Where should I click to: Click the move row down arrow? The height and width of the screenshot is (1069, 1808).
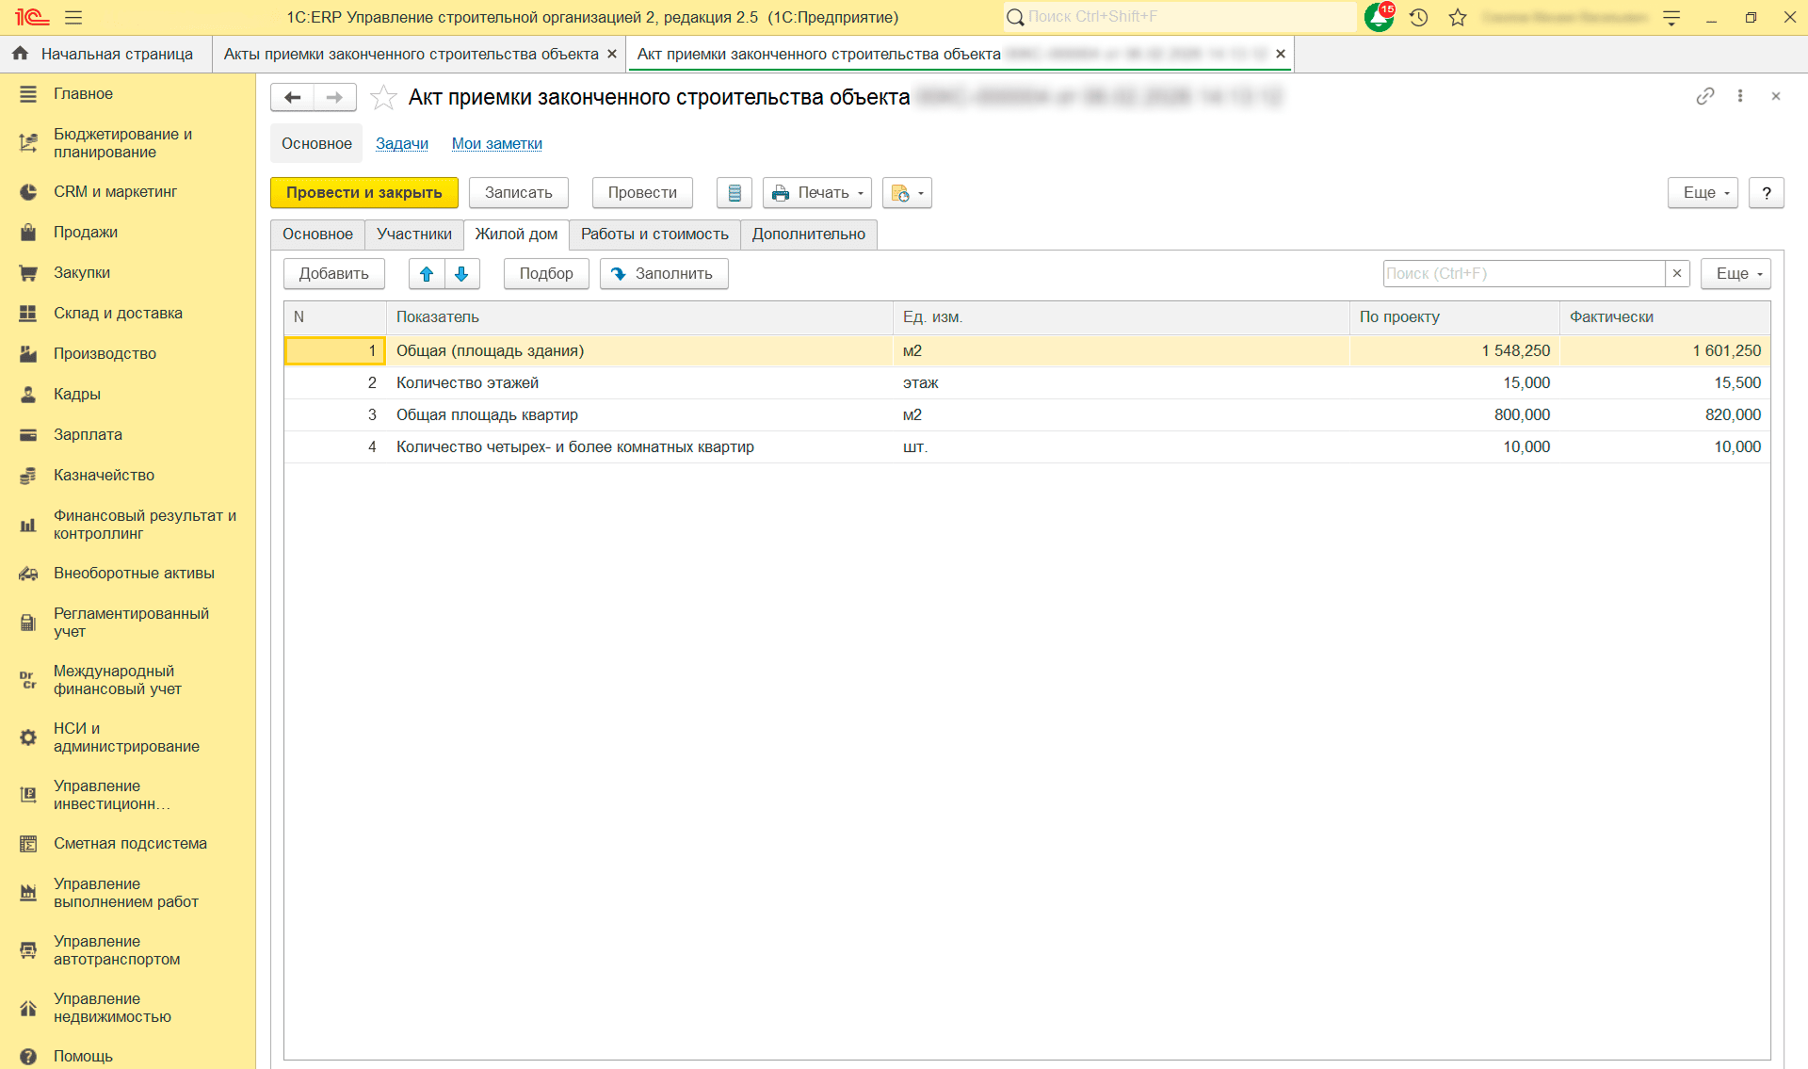461,274
